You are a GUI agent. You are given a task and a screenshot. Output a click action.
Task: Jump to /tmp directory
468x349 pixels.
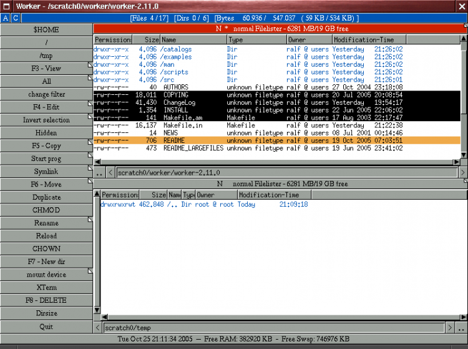(x=46, y=56)
